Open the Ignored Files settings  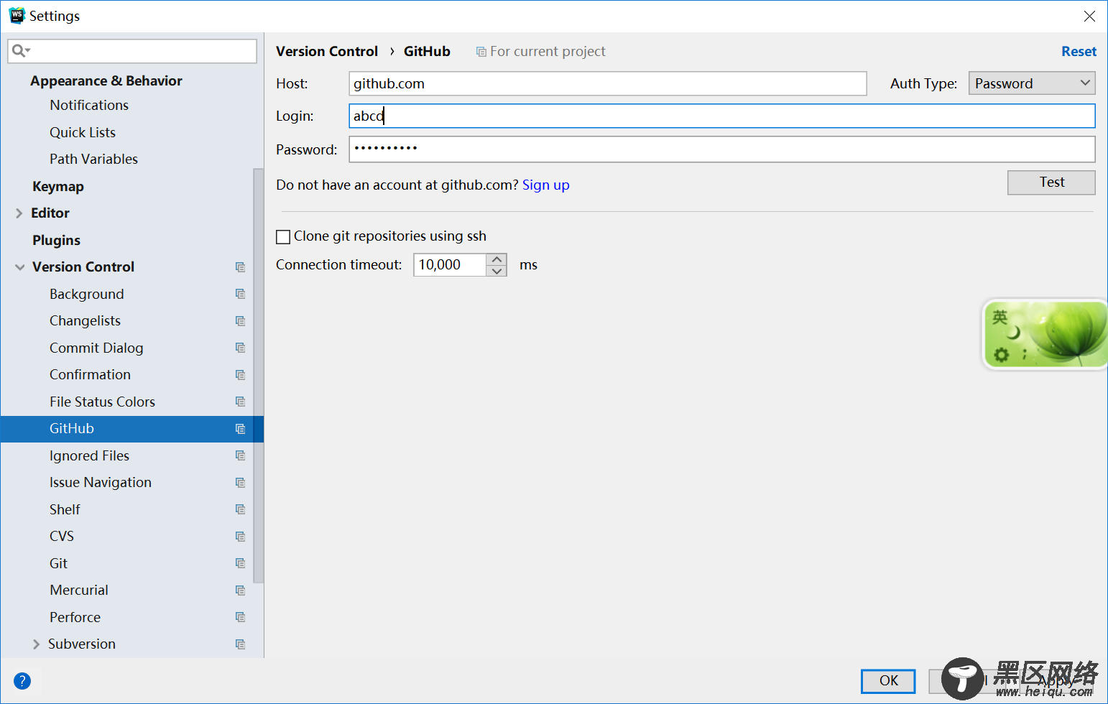89,455
